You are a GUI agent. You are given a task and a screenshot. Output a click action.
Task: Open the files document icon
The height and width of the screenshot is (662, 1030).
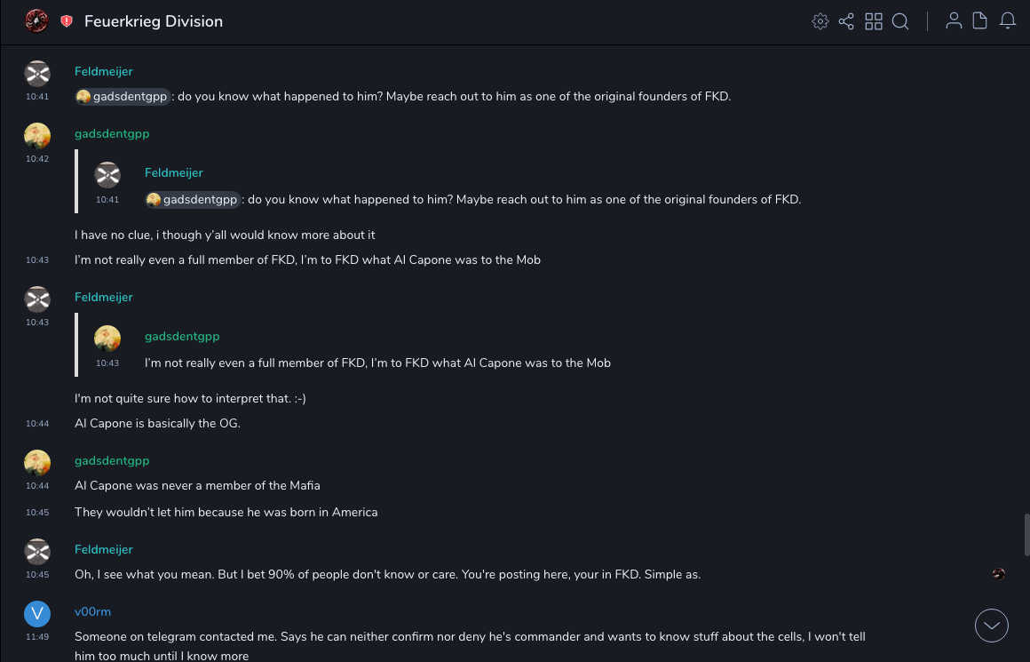pyautogui.click(x=980, y=21)
